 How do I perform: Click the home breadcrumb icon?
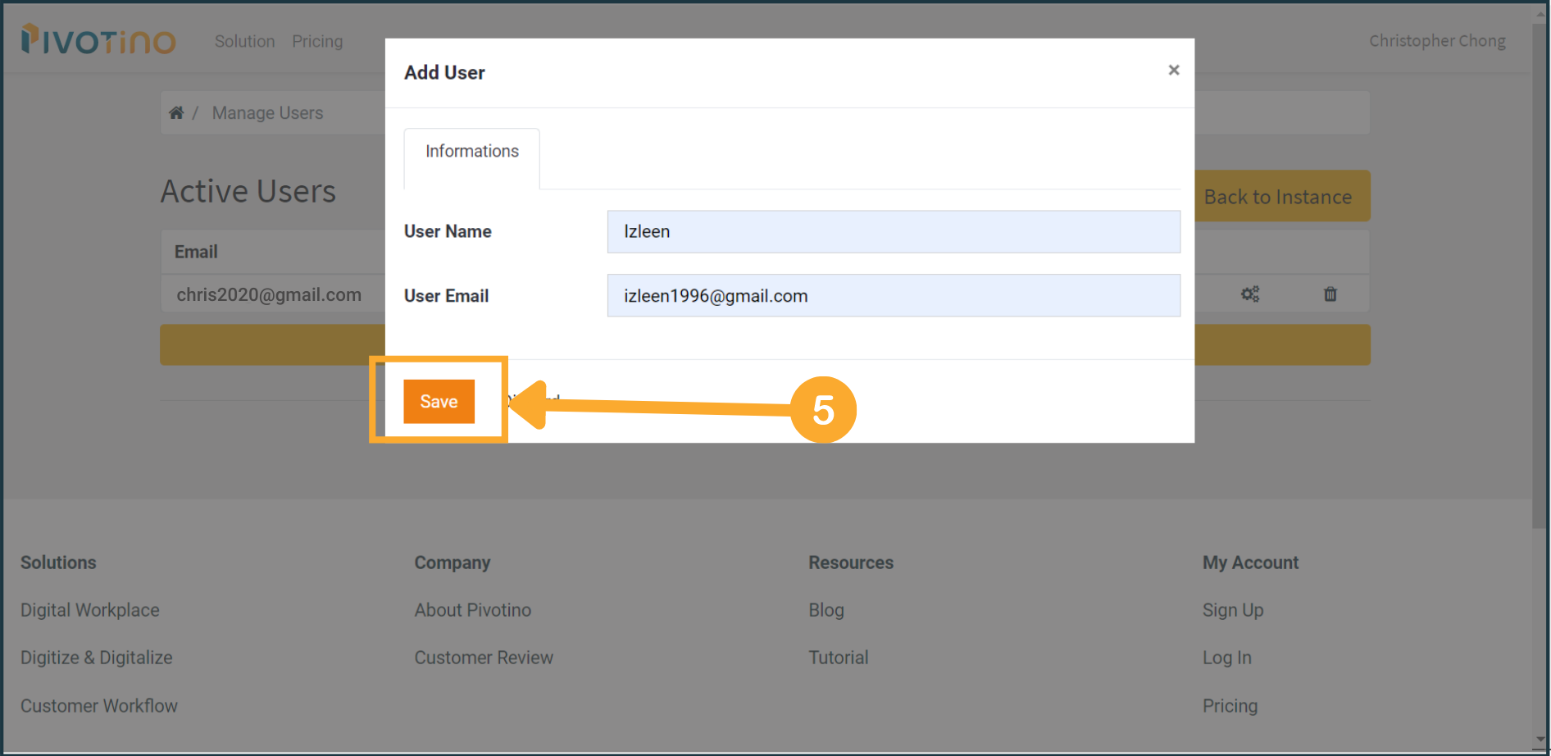pos(176,113)
